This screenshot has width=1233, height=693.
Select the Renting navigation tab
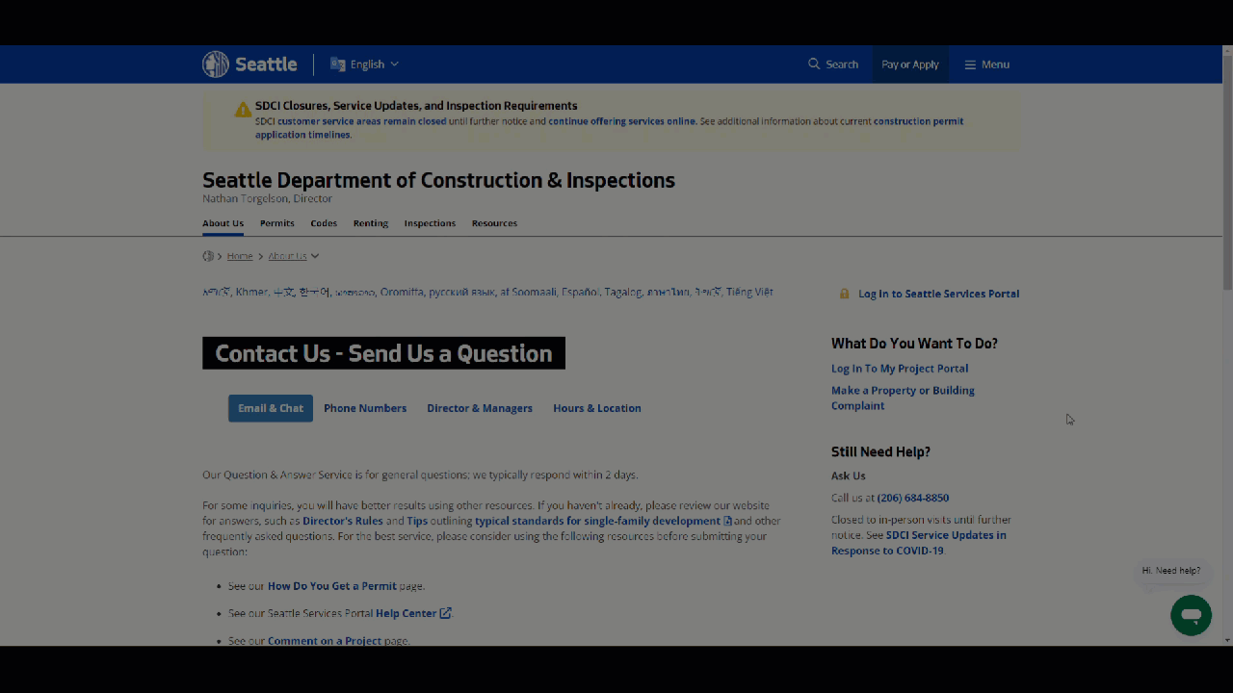pos(371,223)
